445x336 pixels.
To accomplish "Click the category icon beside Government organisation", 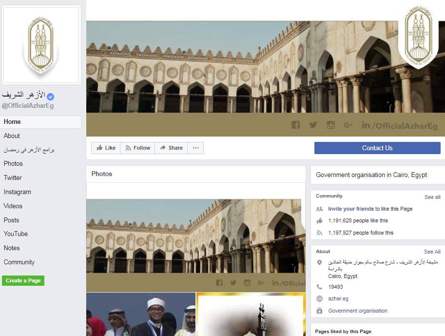I will coord(320,311).
